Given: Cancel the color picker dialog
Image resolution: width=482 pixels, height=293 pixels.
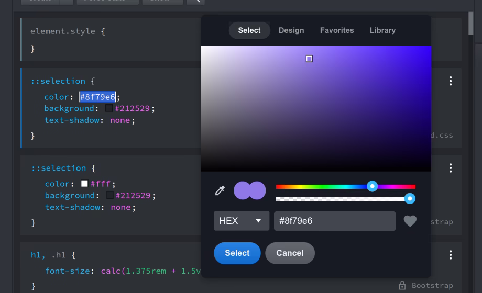Looking at the screenshot, I should pyautogui.click(x=290, y=253).
